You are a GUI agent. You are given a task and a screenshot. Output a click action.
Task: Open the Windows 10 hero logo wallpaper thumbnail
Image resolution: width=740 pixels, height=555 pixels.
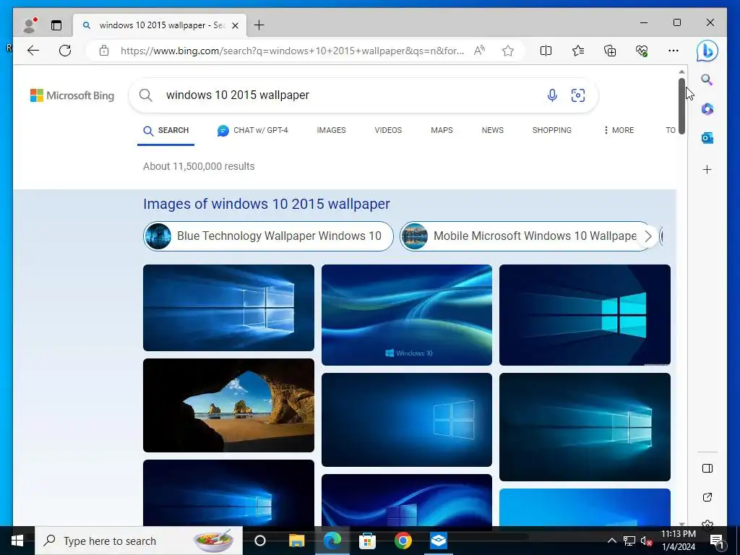tap(228, 308)
